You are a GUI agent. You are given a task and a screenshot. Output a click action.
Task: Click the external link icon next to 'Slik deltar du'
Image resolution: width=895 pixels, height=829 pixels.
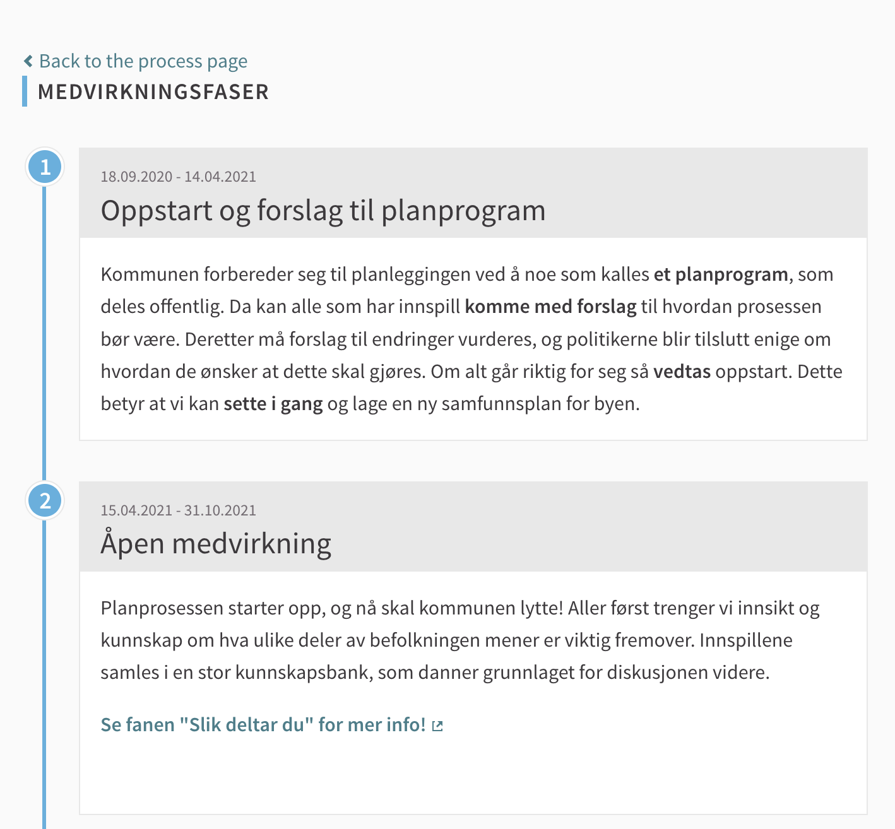point(437,726)
